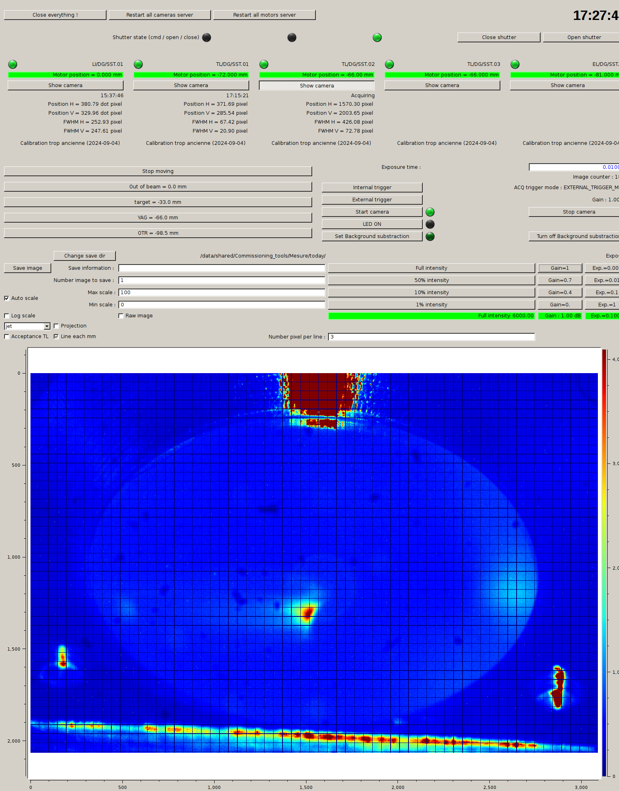
Task: Enable the Log scale checkbox
Action: [7, 316]
